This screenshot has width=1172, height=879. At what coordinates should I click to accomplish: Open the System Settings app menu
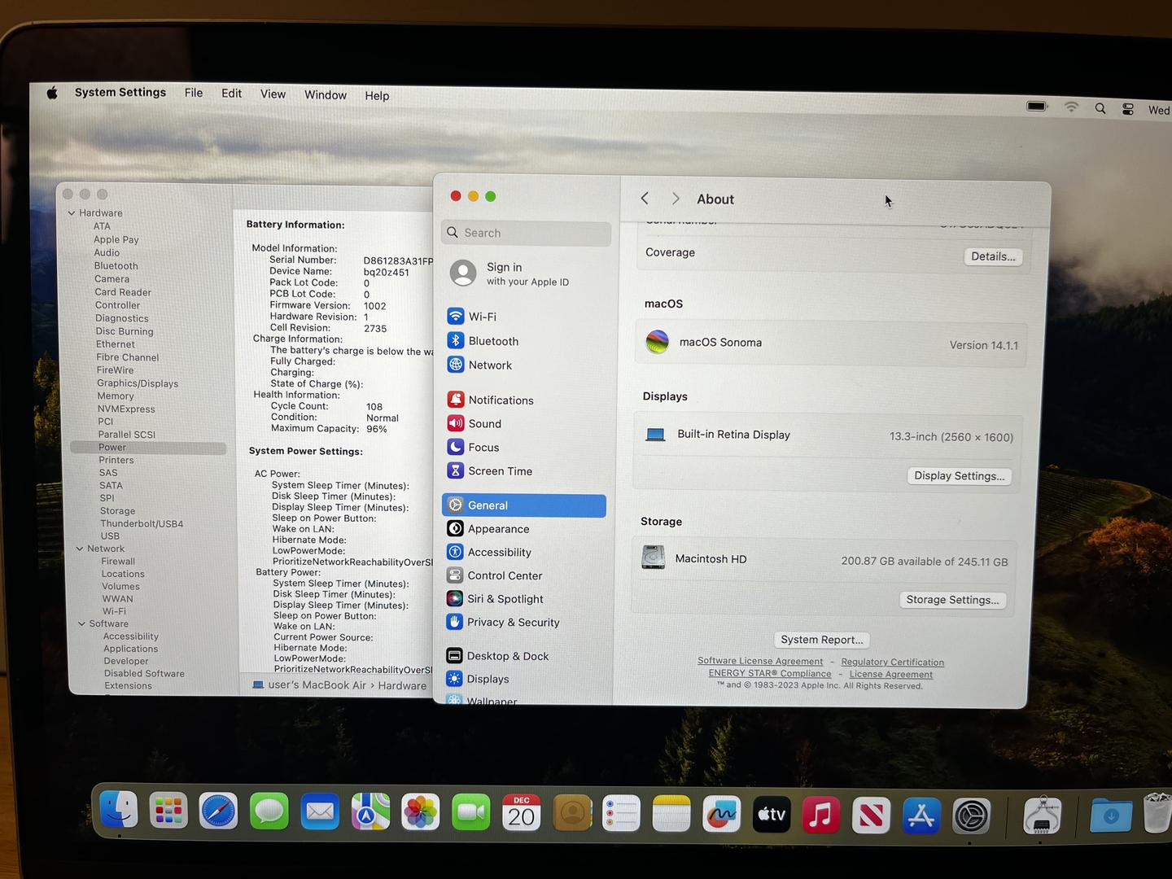click(120, 92)
